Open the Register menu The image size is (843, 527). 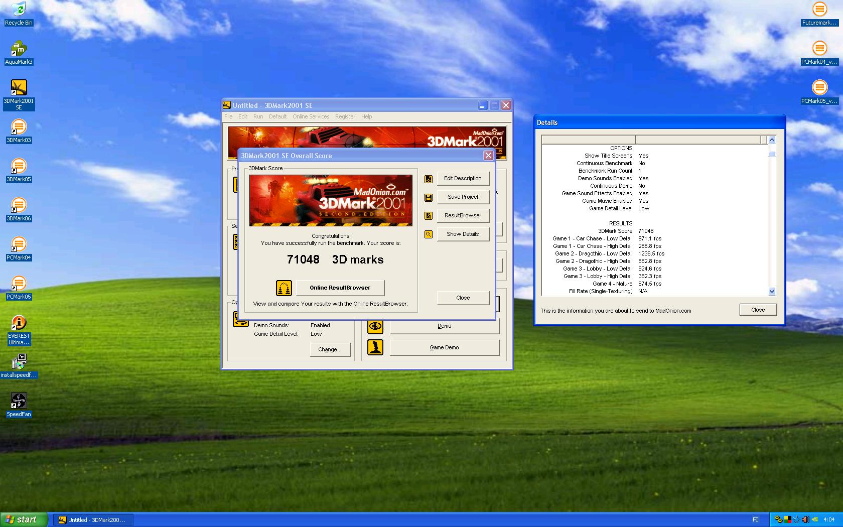point(345,116)
